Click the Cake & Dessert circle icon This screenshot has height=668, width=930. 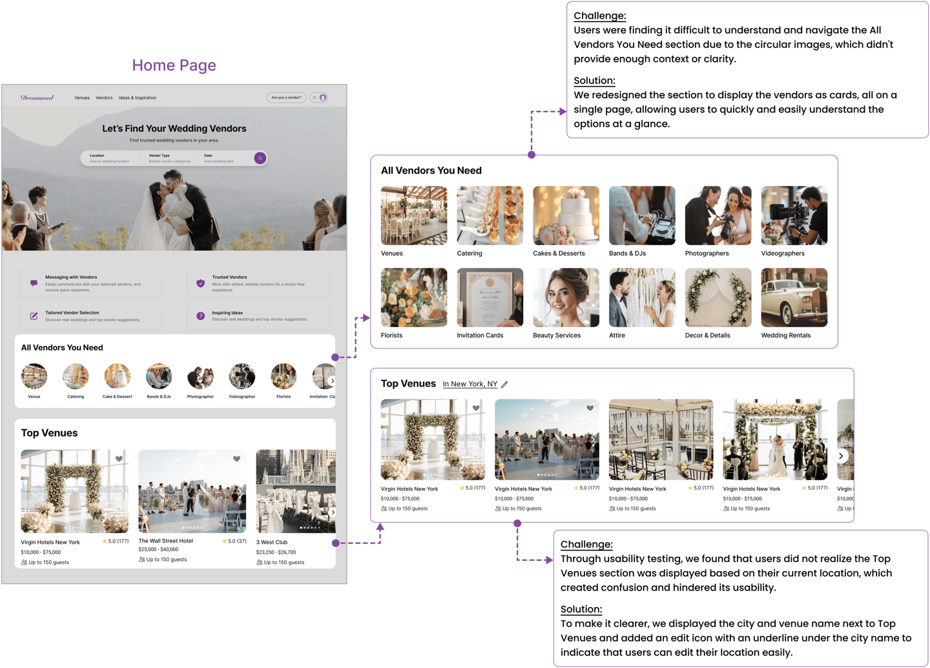pos(118,376)
